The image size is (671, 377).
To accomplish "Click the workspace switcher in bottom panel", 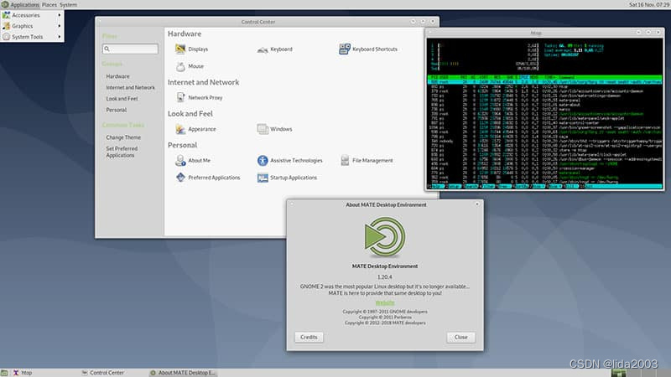I will pyautogui.click(x=640, y=373).
